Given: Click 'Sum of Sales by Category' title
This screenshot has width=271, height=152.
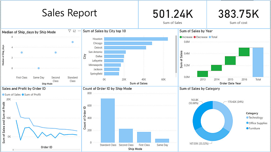Looking at the screenshot, I should tap(200, 89).
